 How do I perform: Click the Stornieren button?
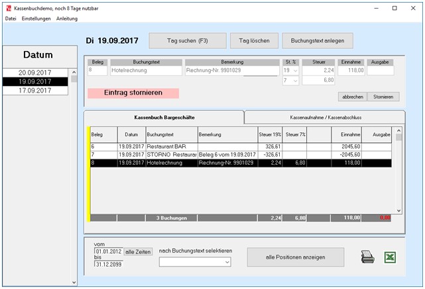point(383,97)
